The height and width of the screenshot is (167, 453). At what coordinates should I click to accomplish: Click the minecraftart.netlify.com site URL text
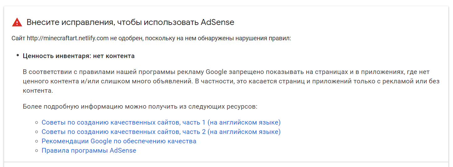coord(67,39)
